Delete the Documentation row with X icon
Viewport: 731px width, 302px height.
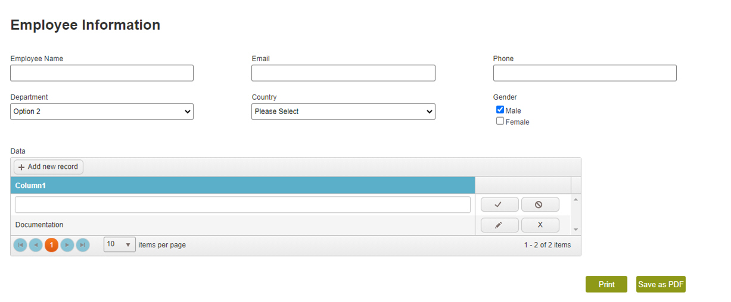click(x=540, y=225)
